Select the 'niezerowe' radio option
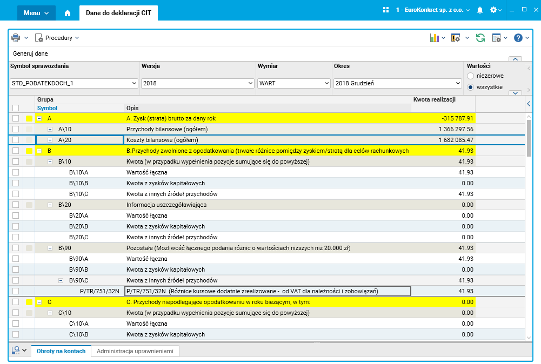The width and height of the screenshot is (541, 364). pyautogui.click(x=470, y=76)
